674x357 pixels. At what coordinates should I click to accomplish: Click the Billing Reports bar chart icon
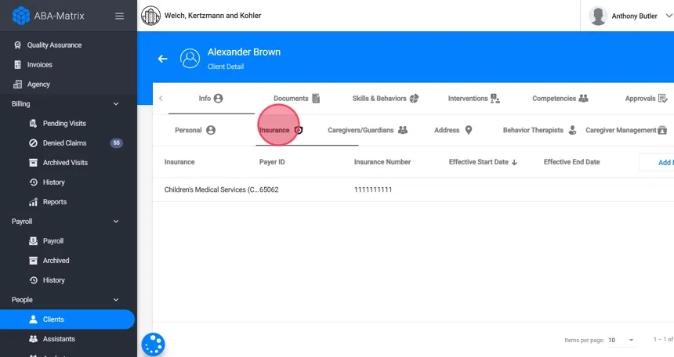click(x=33, y=202)
